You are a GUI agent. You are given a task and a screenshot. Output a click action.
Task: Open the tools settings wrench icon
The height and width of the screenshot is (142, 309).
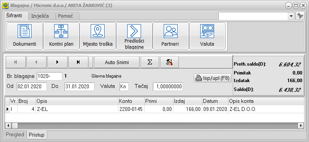169,62
